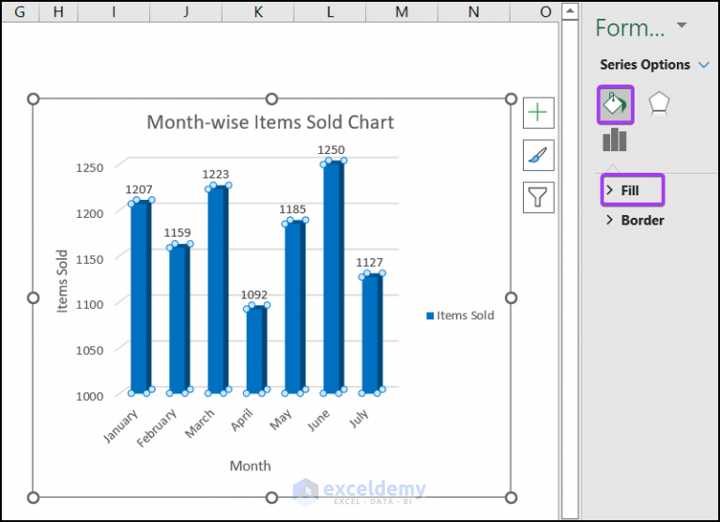Screen dimensions: 720x522
Task: Click the top-middle chart resize handle
Action: (272, 99)
